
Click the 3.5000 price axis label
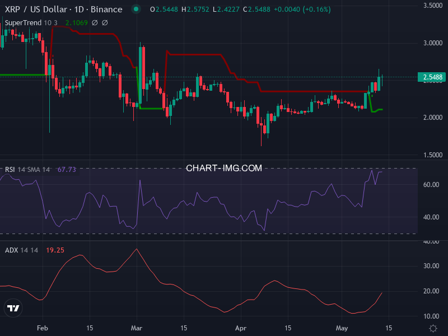pyautogui.click(x=432, y=6)
